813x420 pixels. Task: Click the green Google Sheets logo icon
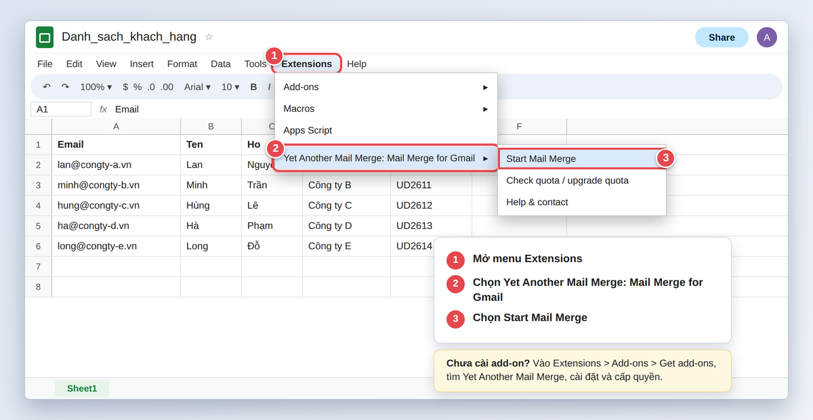point(45,37)
